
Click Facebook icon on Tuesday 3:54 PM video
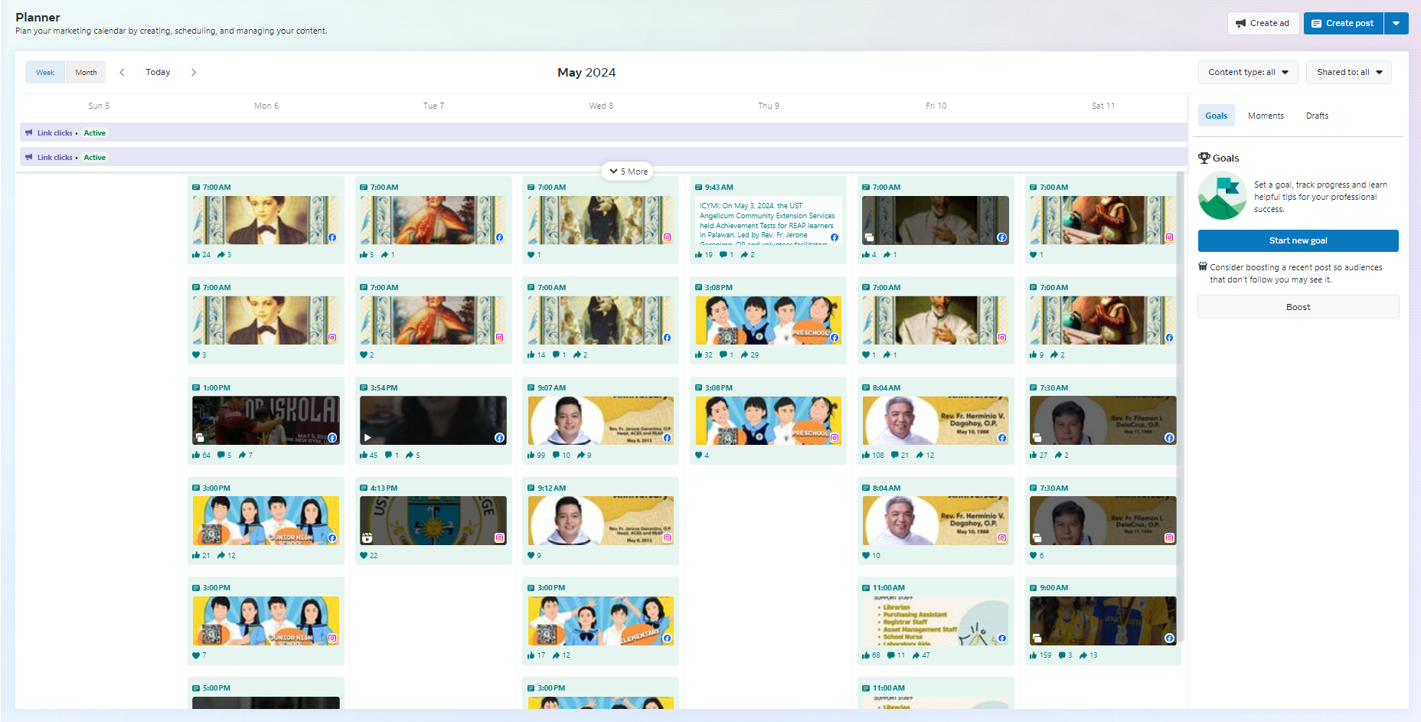[499, 438]
